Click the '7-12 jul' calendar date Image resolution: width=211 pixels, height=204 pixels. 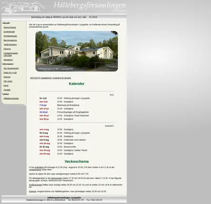(x=43, y=105)
